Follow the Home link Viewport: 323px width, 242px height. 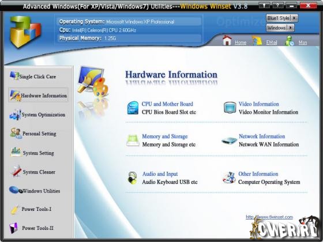pyautogui.click(x=241, y=43)
